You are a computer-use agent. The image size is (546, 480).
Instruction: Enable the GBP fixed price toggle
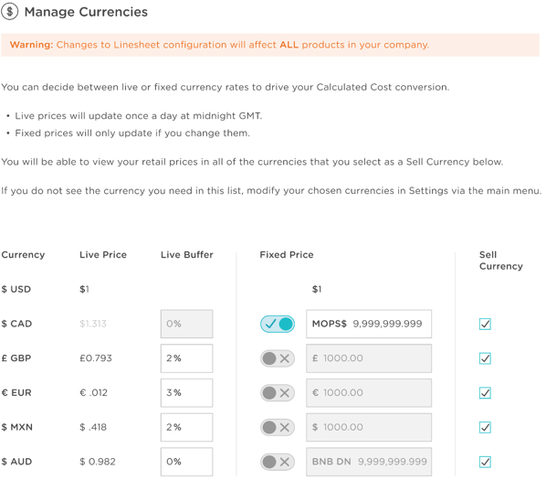coord(278,358)
